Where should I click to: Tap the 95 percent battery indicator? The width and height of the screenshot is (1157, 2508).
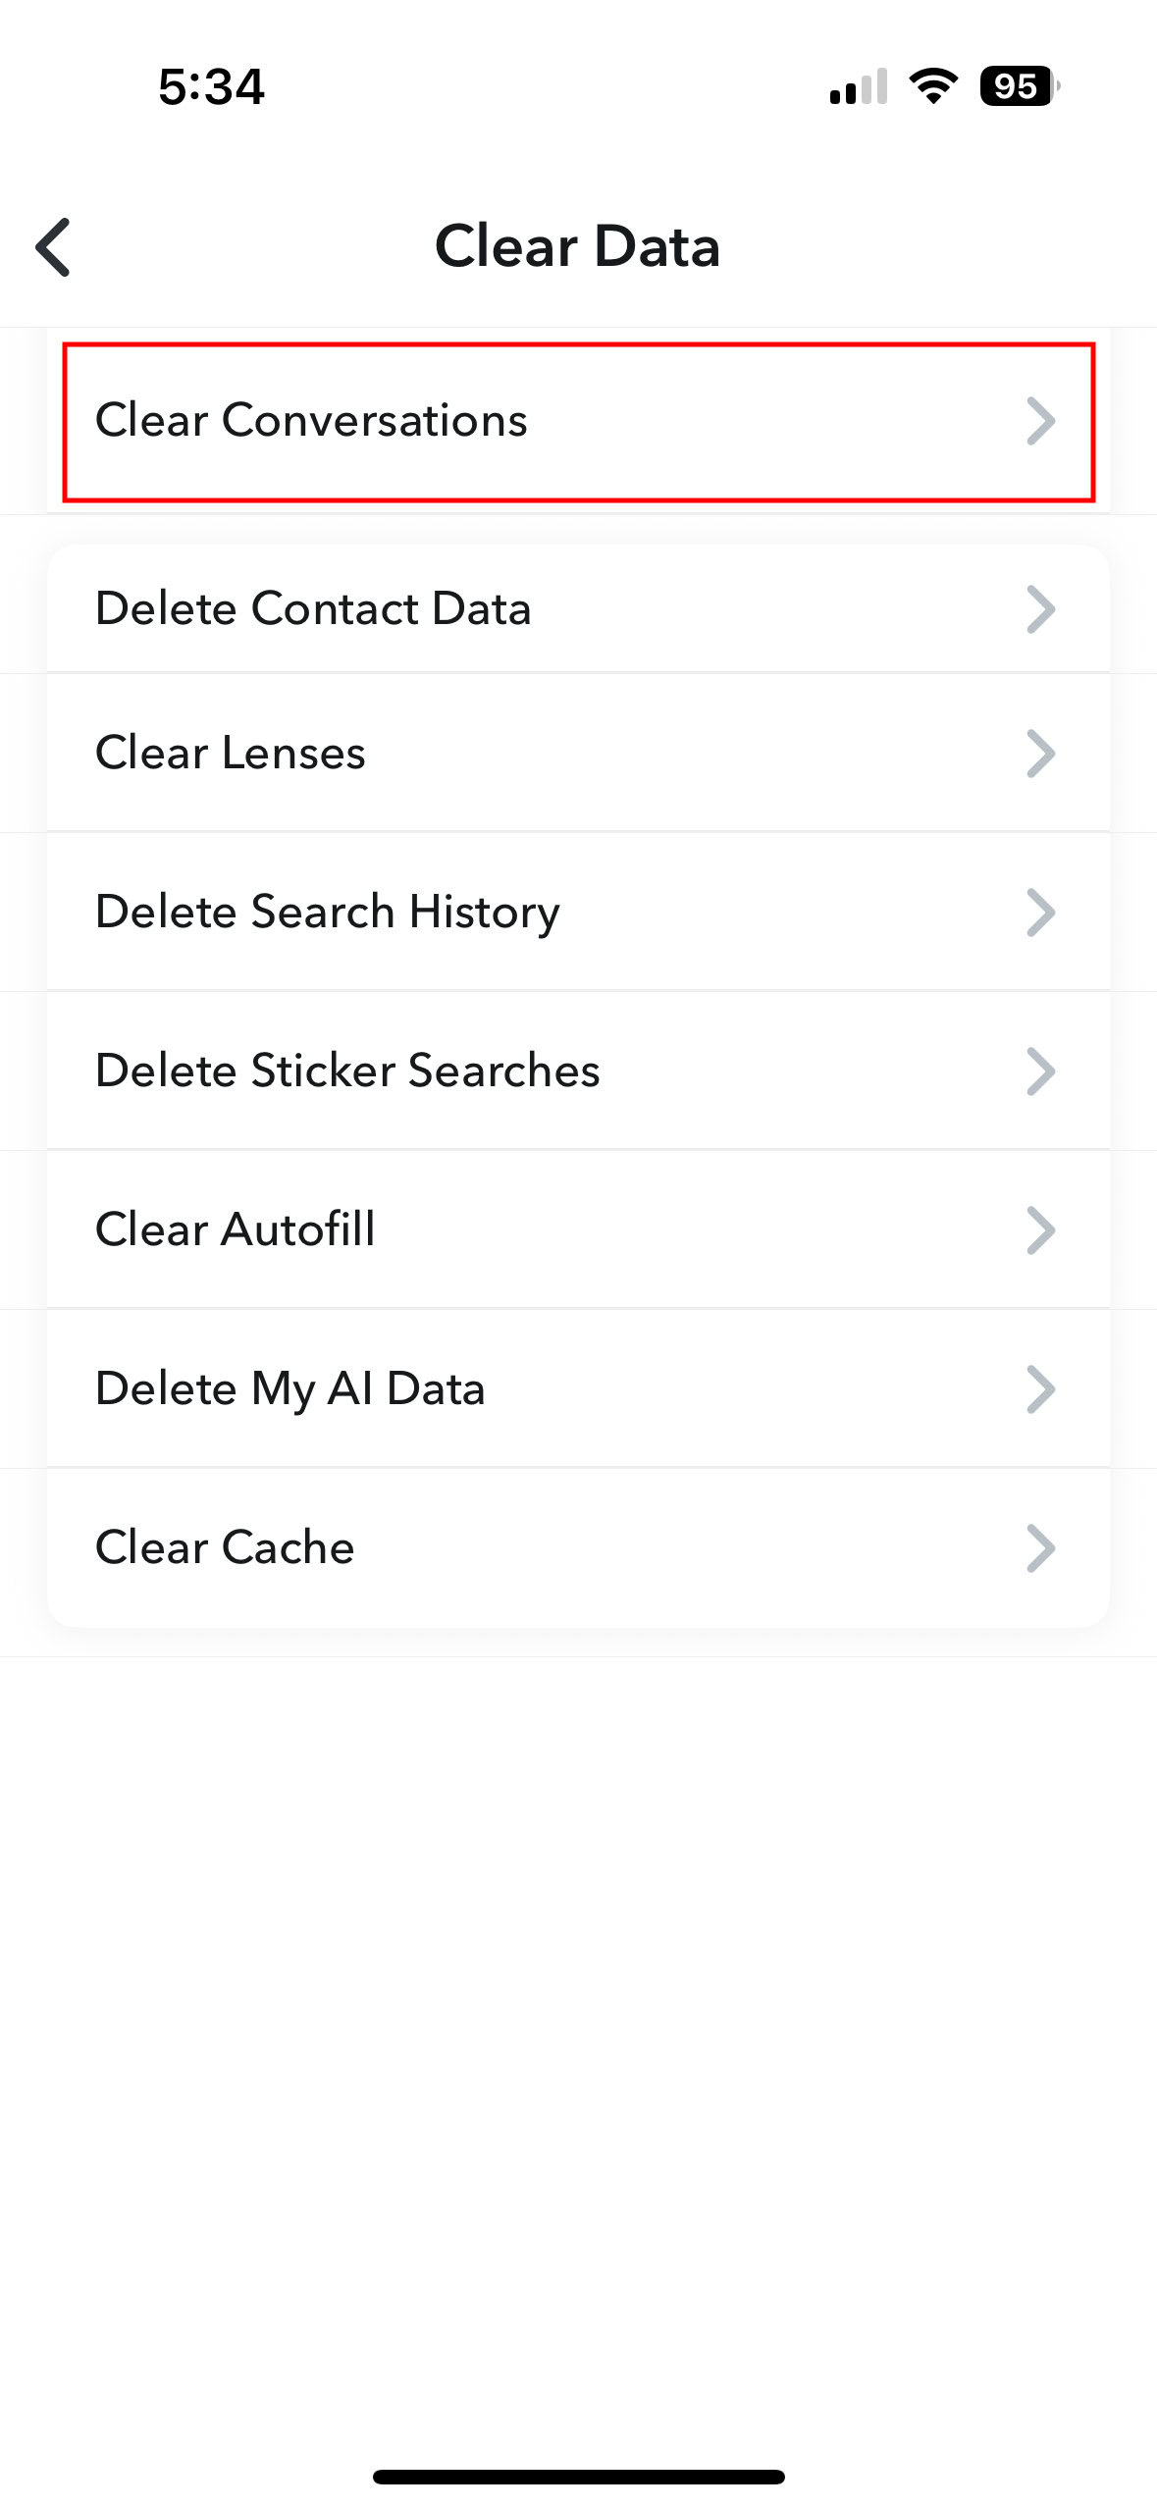[1018, 87]
